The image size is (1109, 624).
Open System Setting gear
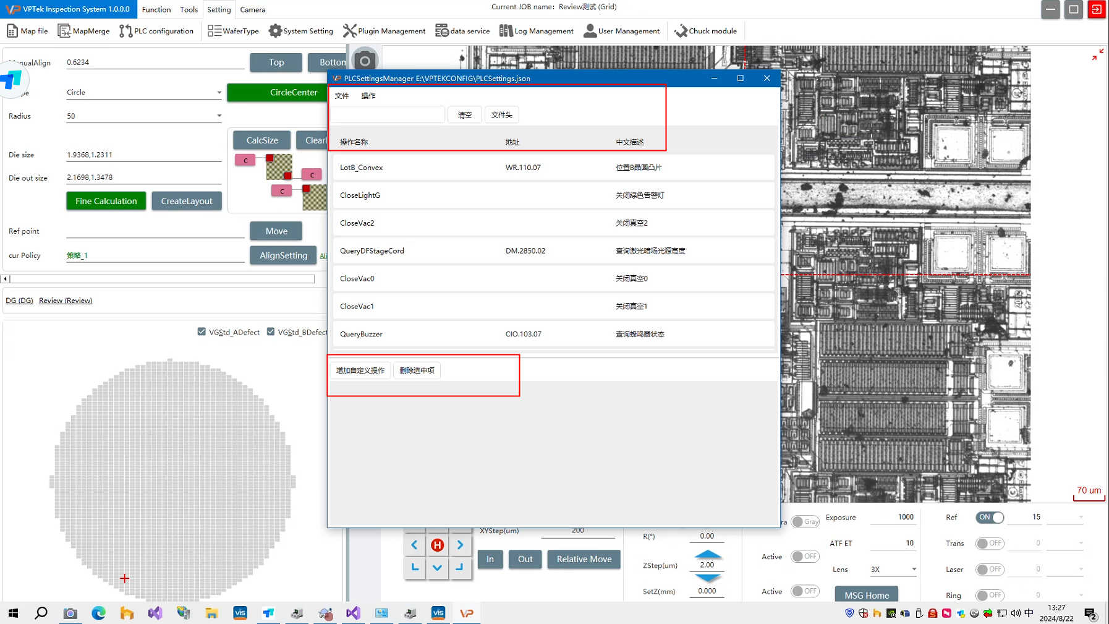pos(300,31)
